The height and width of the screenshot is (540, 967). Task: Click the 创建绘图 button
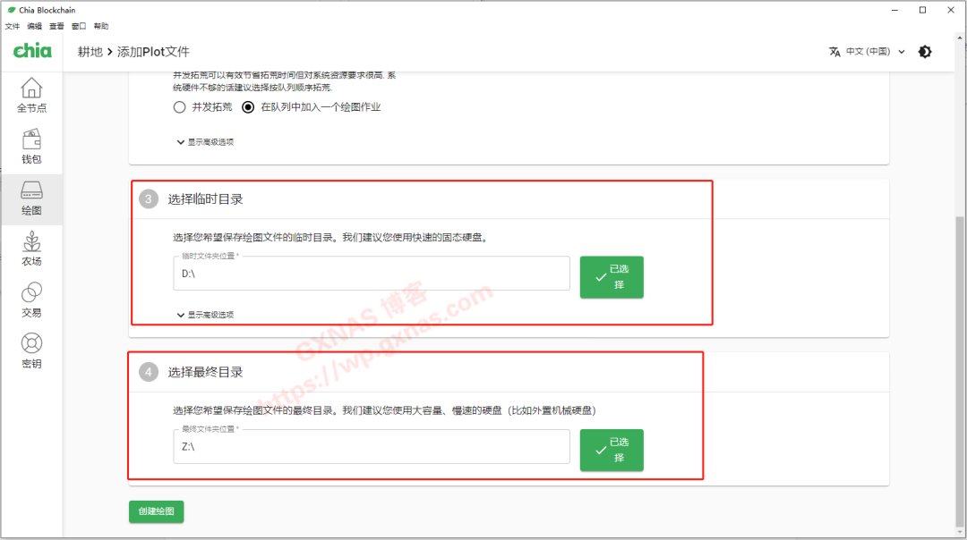(x=156, y=511)
